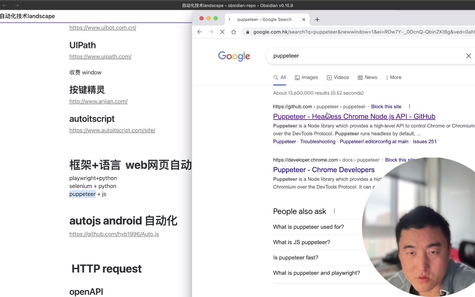Open the anjian.com link in Obsidian
The height and width of the screenshot is (297, 475).
98,101
